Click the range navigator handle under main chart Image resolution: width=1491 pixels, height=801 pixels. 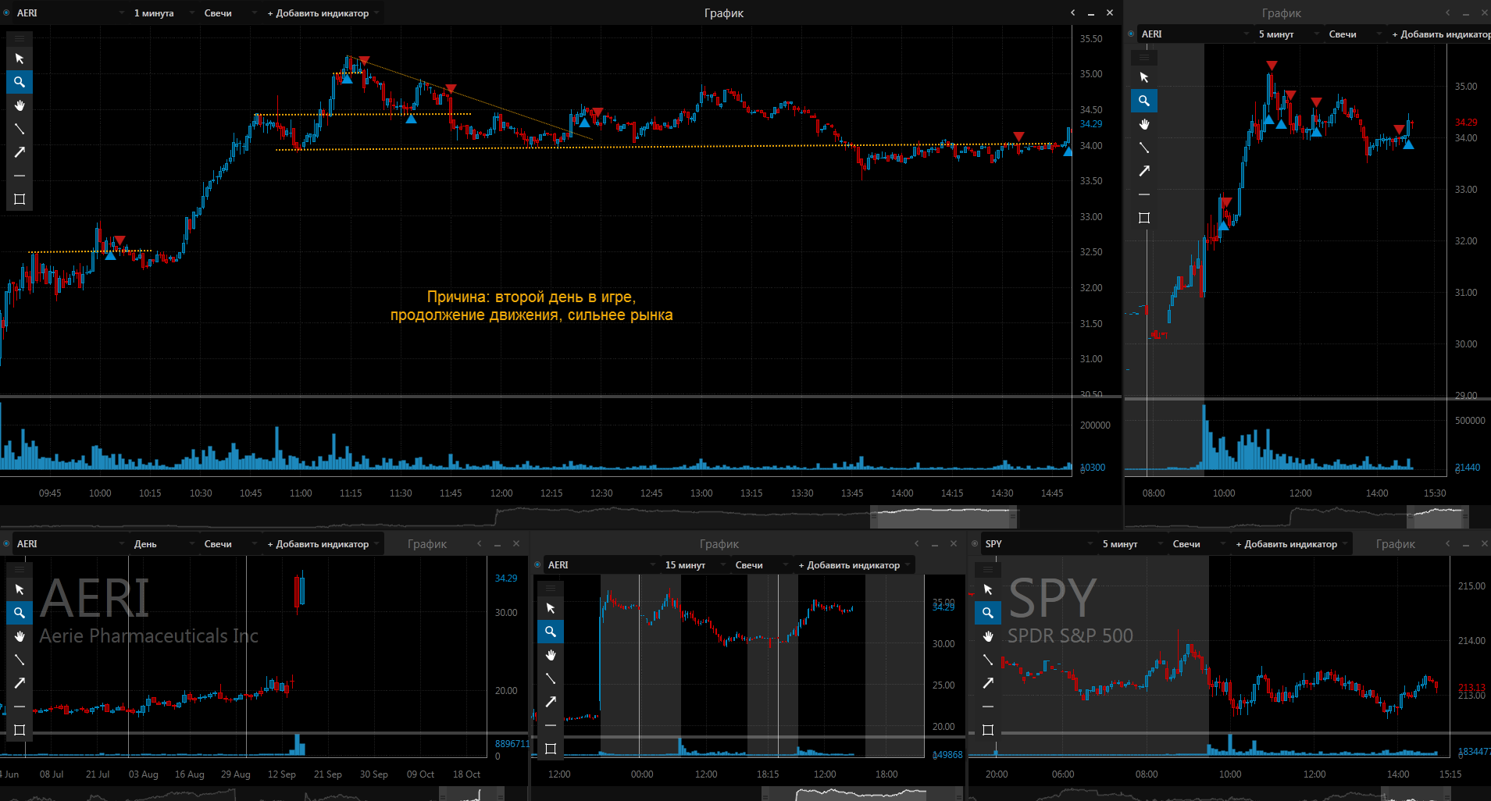click(x=943, y=517)
